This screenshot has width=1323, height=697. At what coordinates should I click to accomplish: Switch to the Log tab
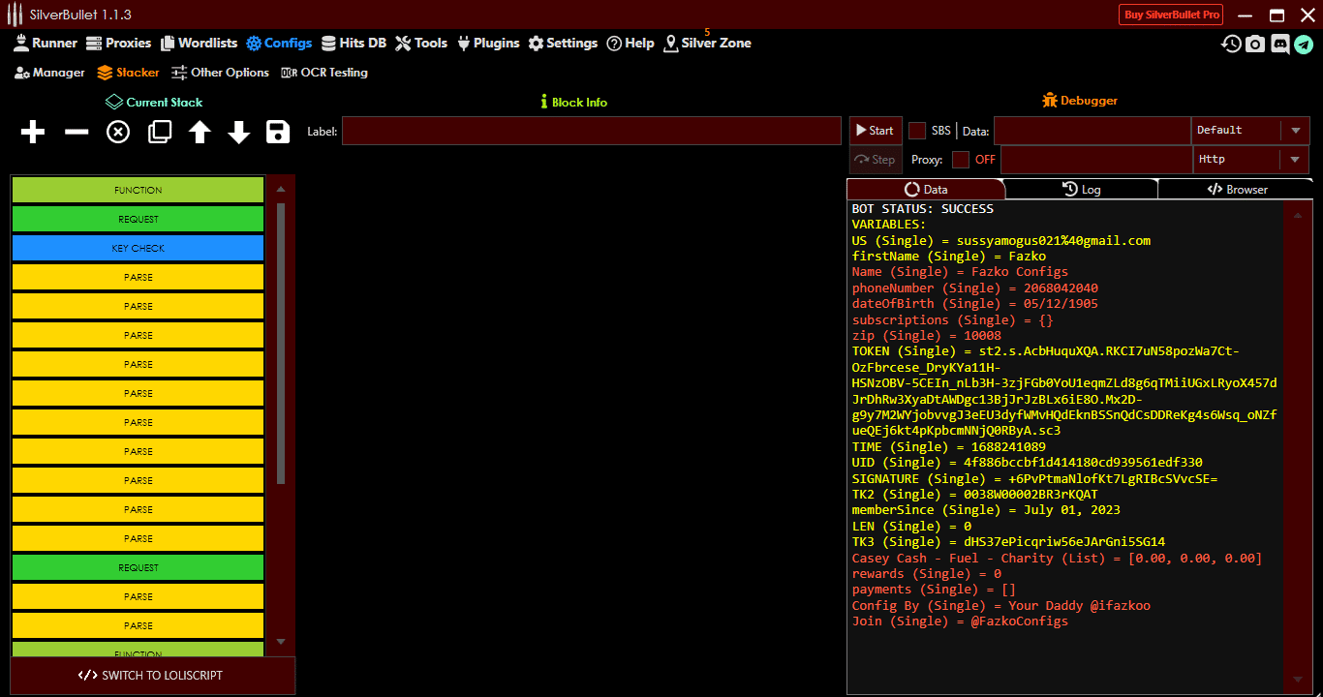1082,189
